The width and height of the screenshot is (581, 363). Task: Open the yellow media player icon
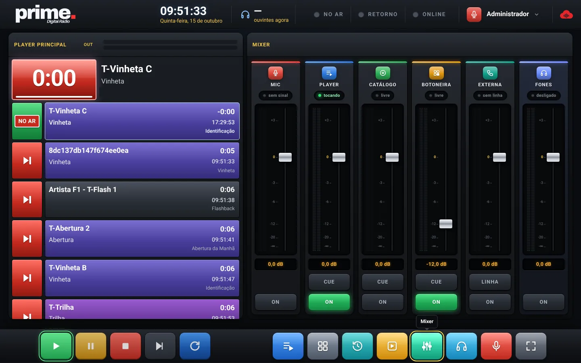pyautogui.click(x=392, y=346)
